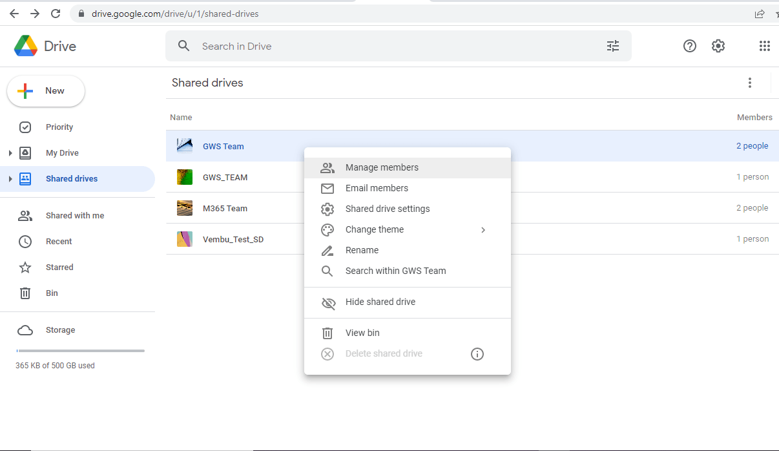This screenshot has width=779, height=451.
Task: Open search options filter icon
Action: click(x=613, y=46)
